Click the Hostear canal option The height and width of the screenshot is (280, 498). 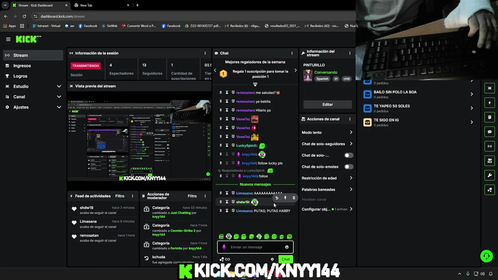point(314,199)
